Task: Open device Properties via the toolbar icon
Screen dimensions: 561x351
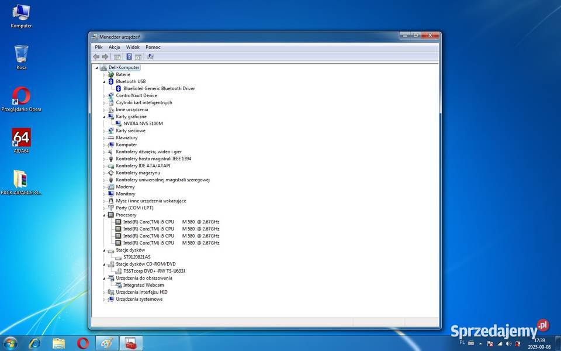Action: [x=137, y=56]
